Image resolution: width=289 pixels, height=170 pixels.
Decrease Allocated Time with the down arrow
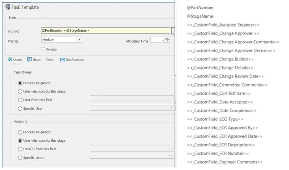[168, 41]
